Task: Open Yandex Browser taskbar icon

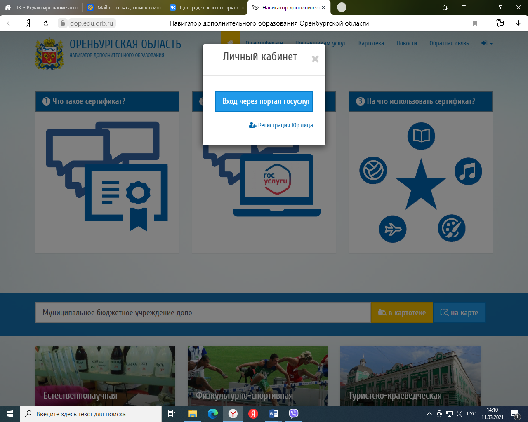Action: coord(233,414)
